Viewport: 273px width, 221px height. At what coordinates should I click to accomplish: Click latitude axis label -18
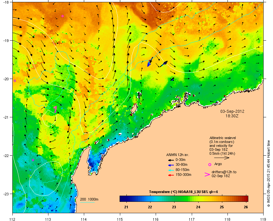(x=6, y=2)
